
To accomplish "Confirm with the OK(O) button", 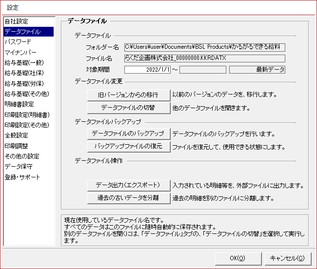I will (238, 258).
